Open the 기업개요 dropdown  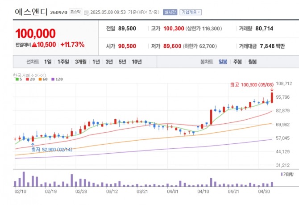(191, 12)
